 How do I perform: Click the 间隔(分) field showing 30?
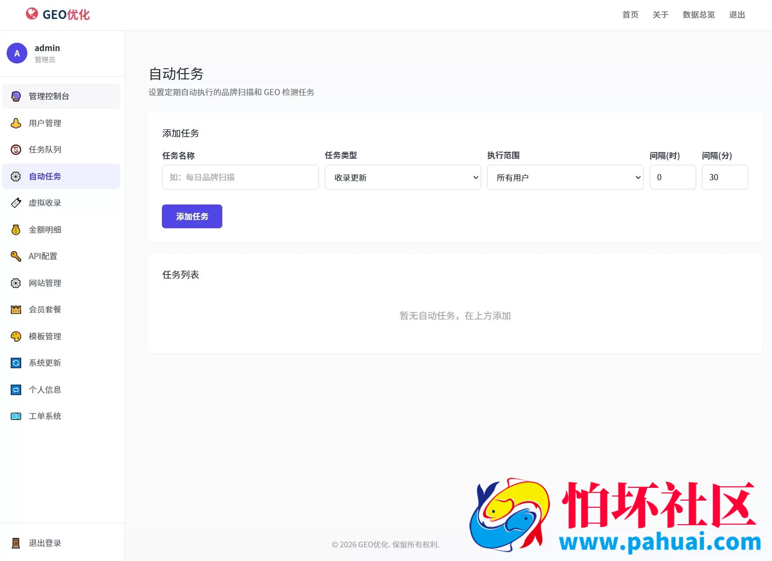coord(725,177)
